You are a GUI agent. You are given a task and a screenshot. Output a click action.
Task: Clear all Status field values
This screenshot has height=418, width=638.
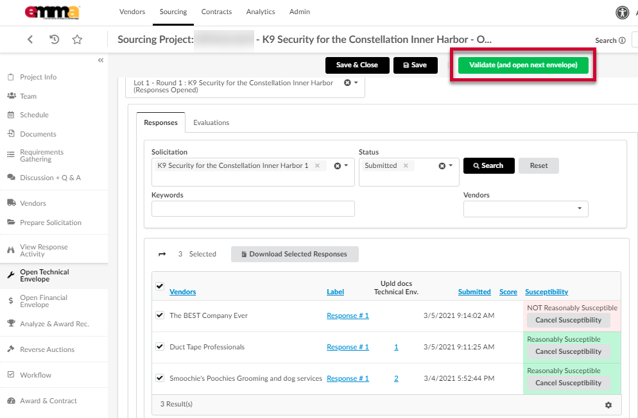pos(442,166)
